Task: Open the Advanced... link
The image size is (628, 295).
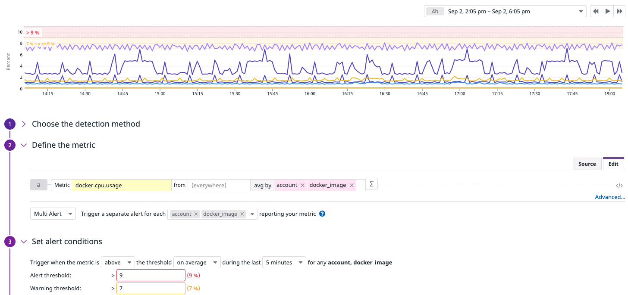Action: [610, 197]
